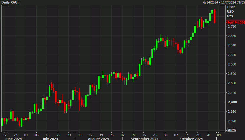Click the 2,320 price axis label

tap(232, 121)
